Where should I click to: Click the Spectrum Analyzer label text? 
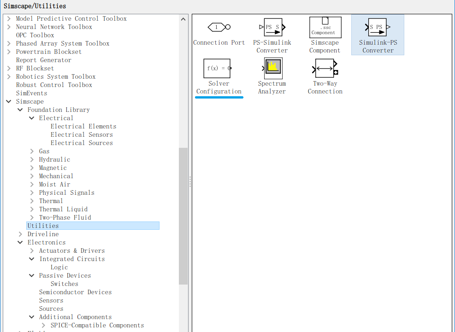pos(272,87)
